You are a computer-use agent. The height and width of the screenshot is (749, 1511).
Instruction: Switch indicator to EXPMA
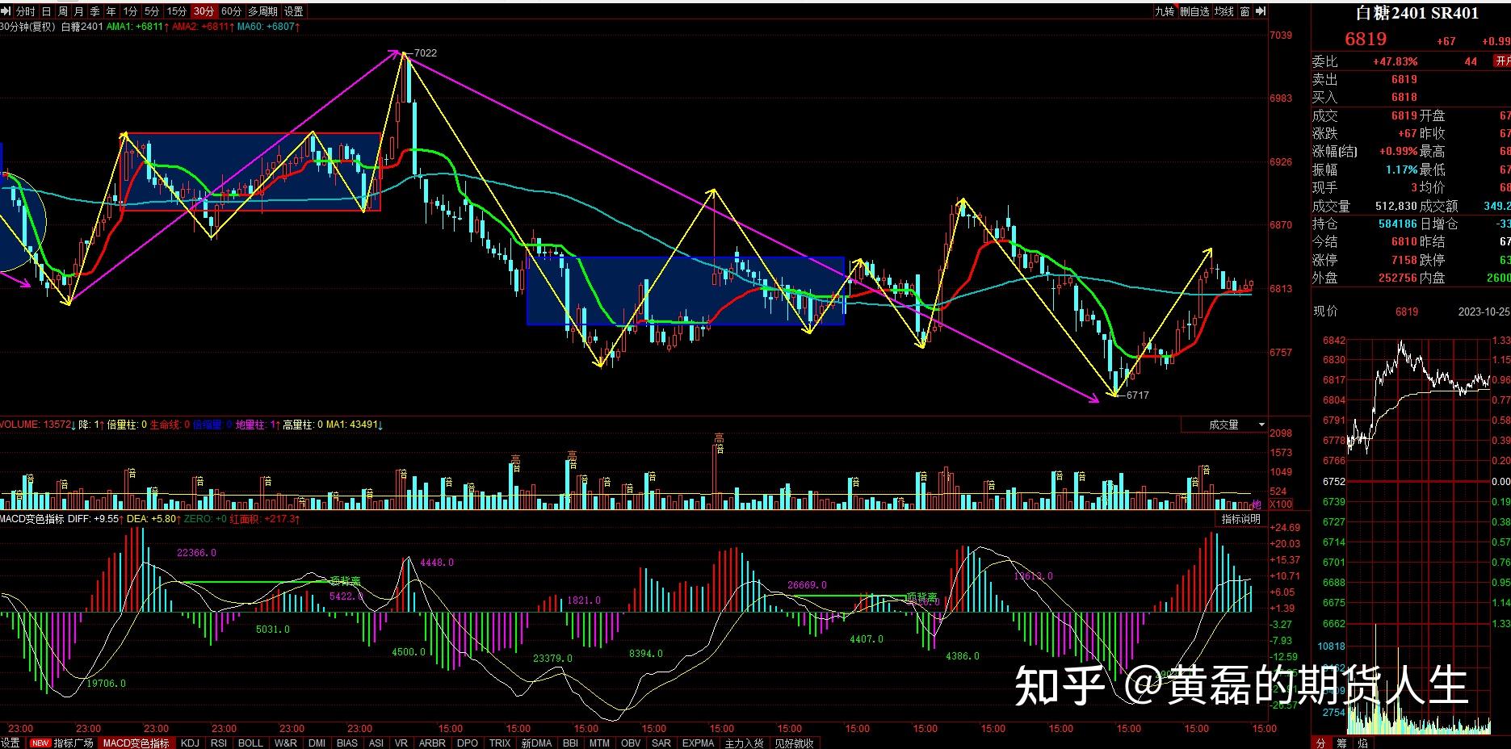point(698,743)
